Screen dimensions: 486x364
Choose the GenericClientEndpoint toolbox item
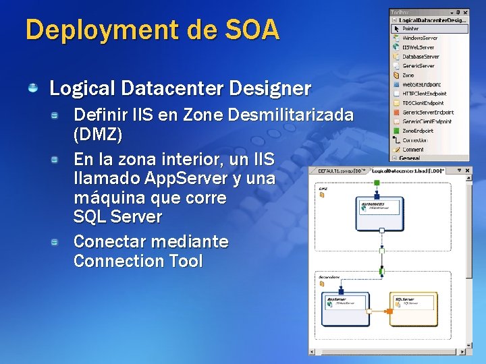pyautogui.click(x=429, y=121)
